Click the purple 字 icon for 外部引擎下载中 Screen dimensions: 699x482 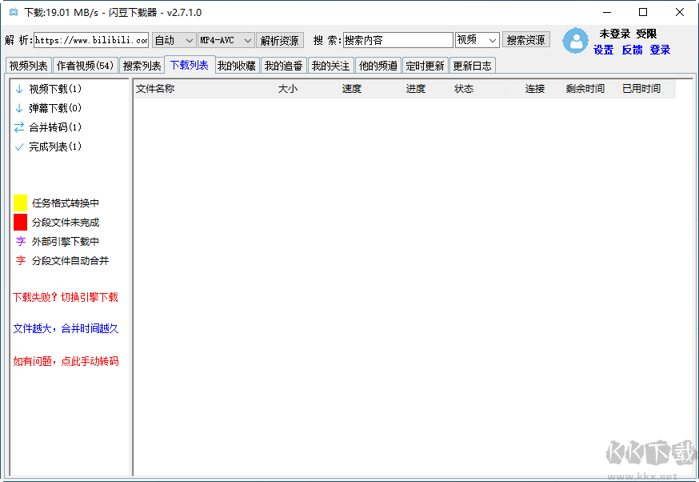[21, 242]
